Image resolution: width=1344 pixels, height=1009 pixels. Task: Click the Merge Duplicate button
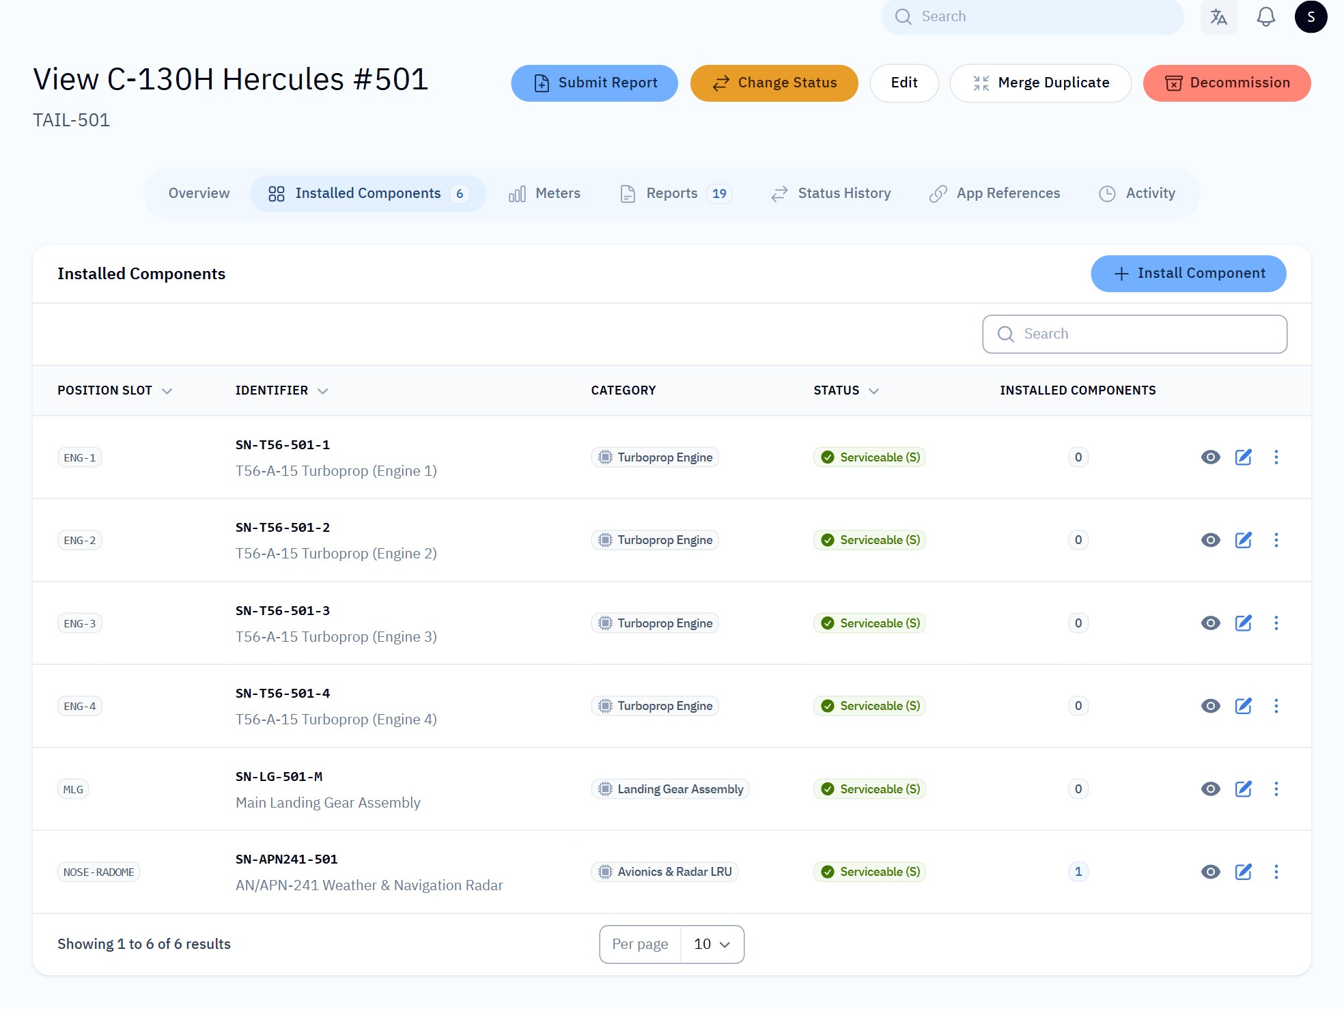pos(1040,83)
